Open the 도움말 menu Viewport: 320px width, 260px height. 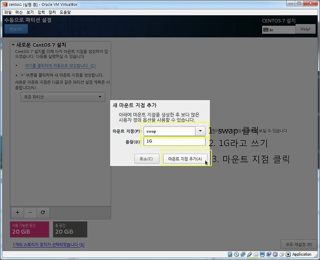[65, 12]
